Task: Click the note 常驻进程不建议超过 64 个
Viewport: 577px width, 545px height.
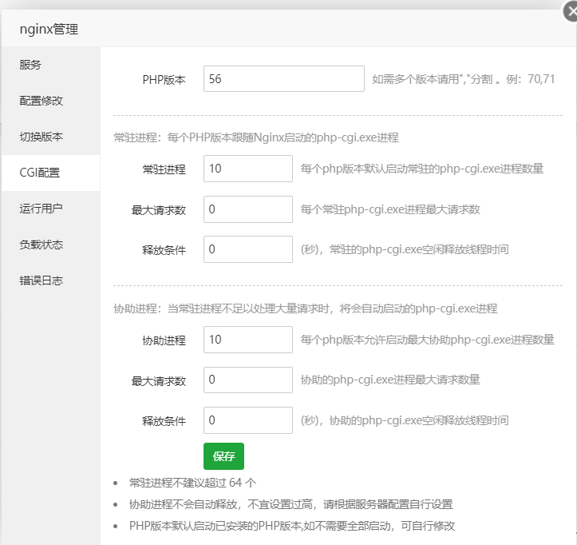Action: pos(192,483)
